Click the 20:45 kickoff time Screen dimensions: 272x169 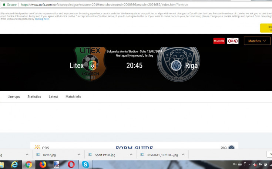click(x=134, y=66)
